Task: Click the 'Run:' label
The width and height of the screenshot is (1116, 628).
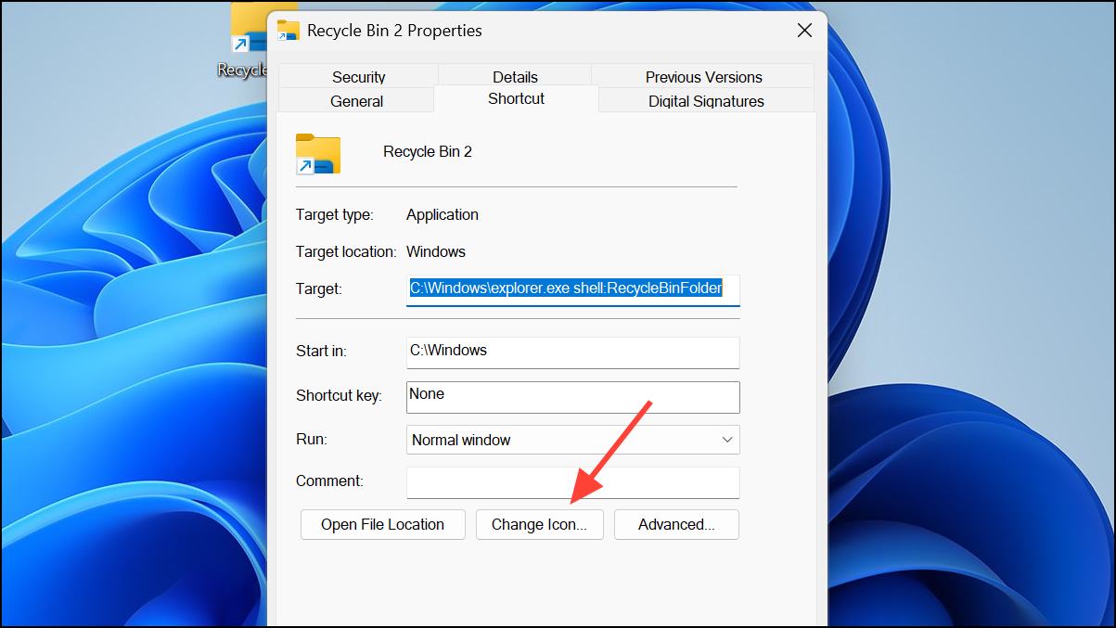Action: (x=312, y=439)
